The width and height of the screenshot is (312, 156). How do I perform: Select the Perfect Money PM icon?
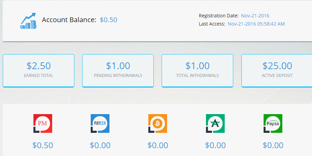click(x=43, y=123)
